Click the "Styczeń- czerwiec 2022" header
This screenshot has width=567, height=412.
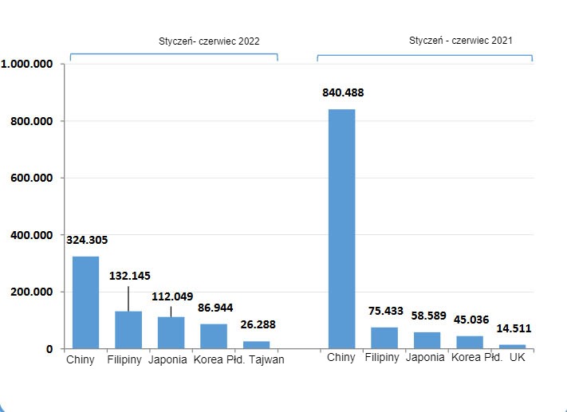[x=207, y=41]
